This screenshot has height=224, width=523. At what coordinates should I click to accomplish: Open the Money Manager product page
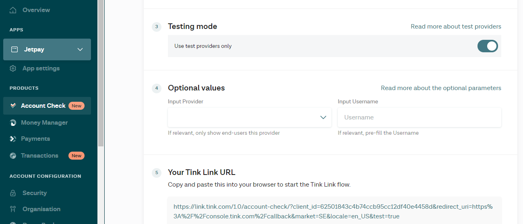point(44,123)
